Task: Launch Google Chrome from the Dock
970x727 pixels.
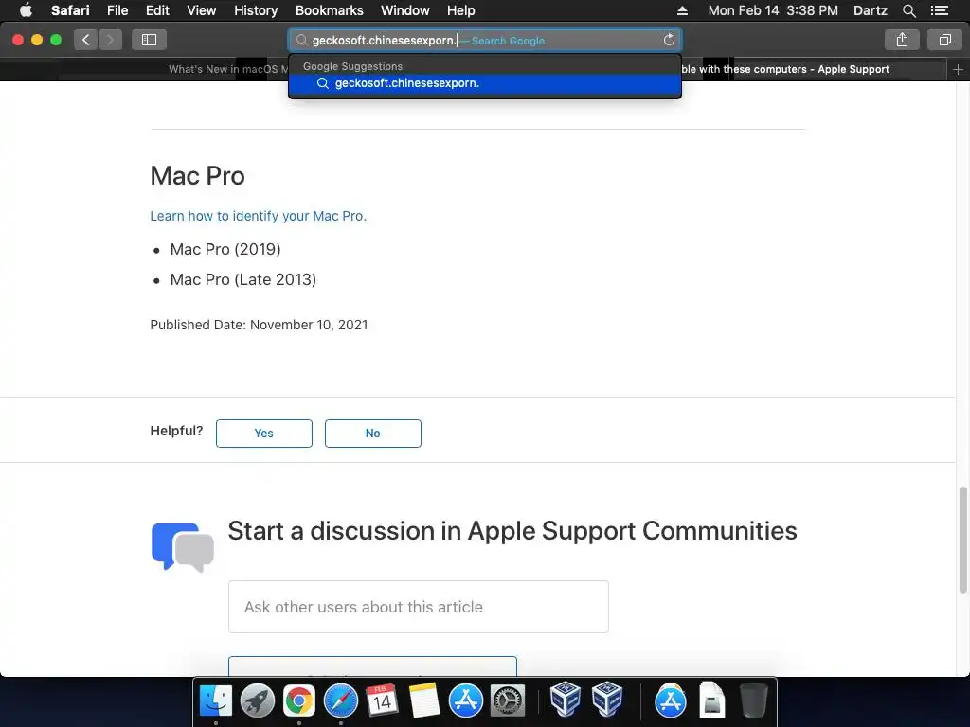Action: (x=298, y=701)
